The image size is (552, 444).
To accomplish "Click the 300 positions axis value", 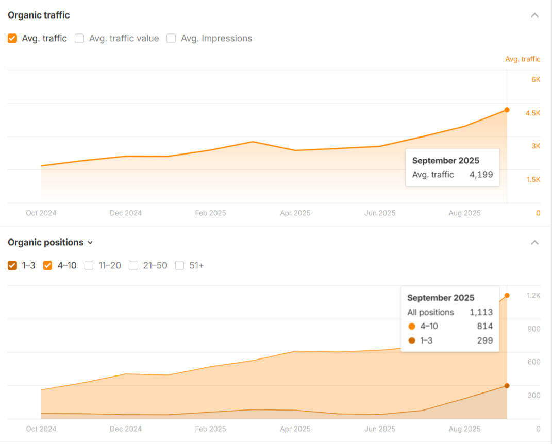I will (x=533, y=396).
